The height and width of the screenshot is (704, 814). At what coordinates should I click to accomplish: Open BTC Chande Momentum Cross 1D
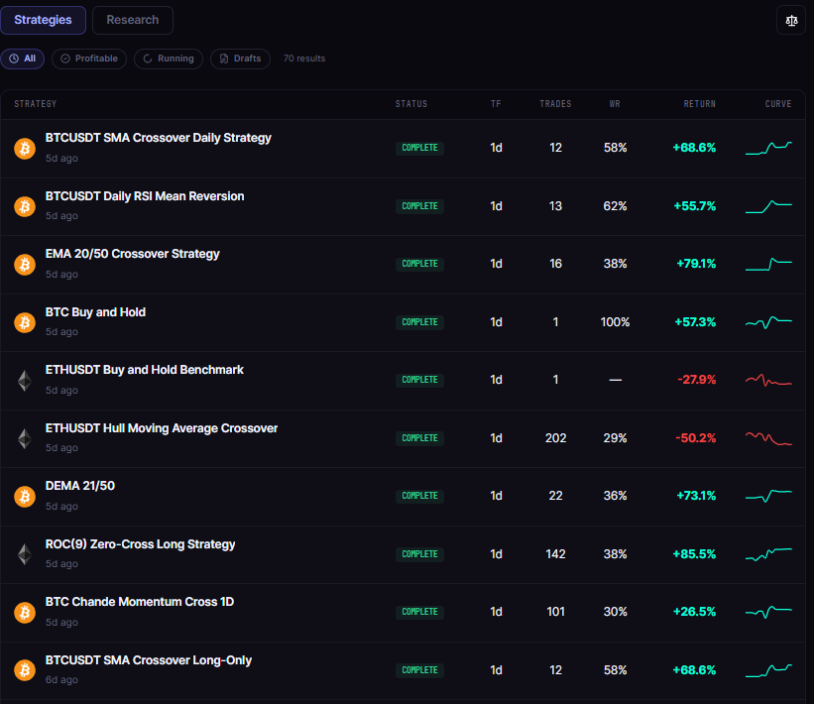coord(140,602)
